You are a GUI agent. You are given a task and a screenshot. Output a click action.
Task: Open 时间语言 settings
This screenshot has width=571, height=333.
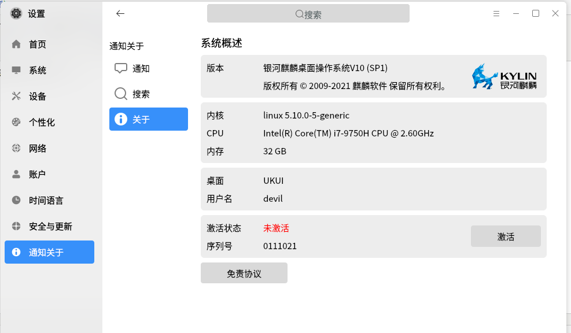click(50, 200)
